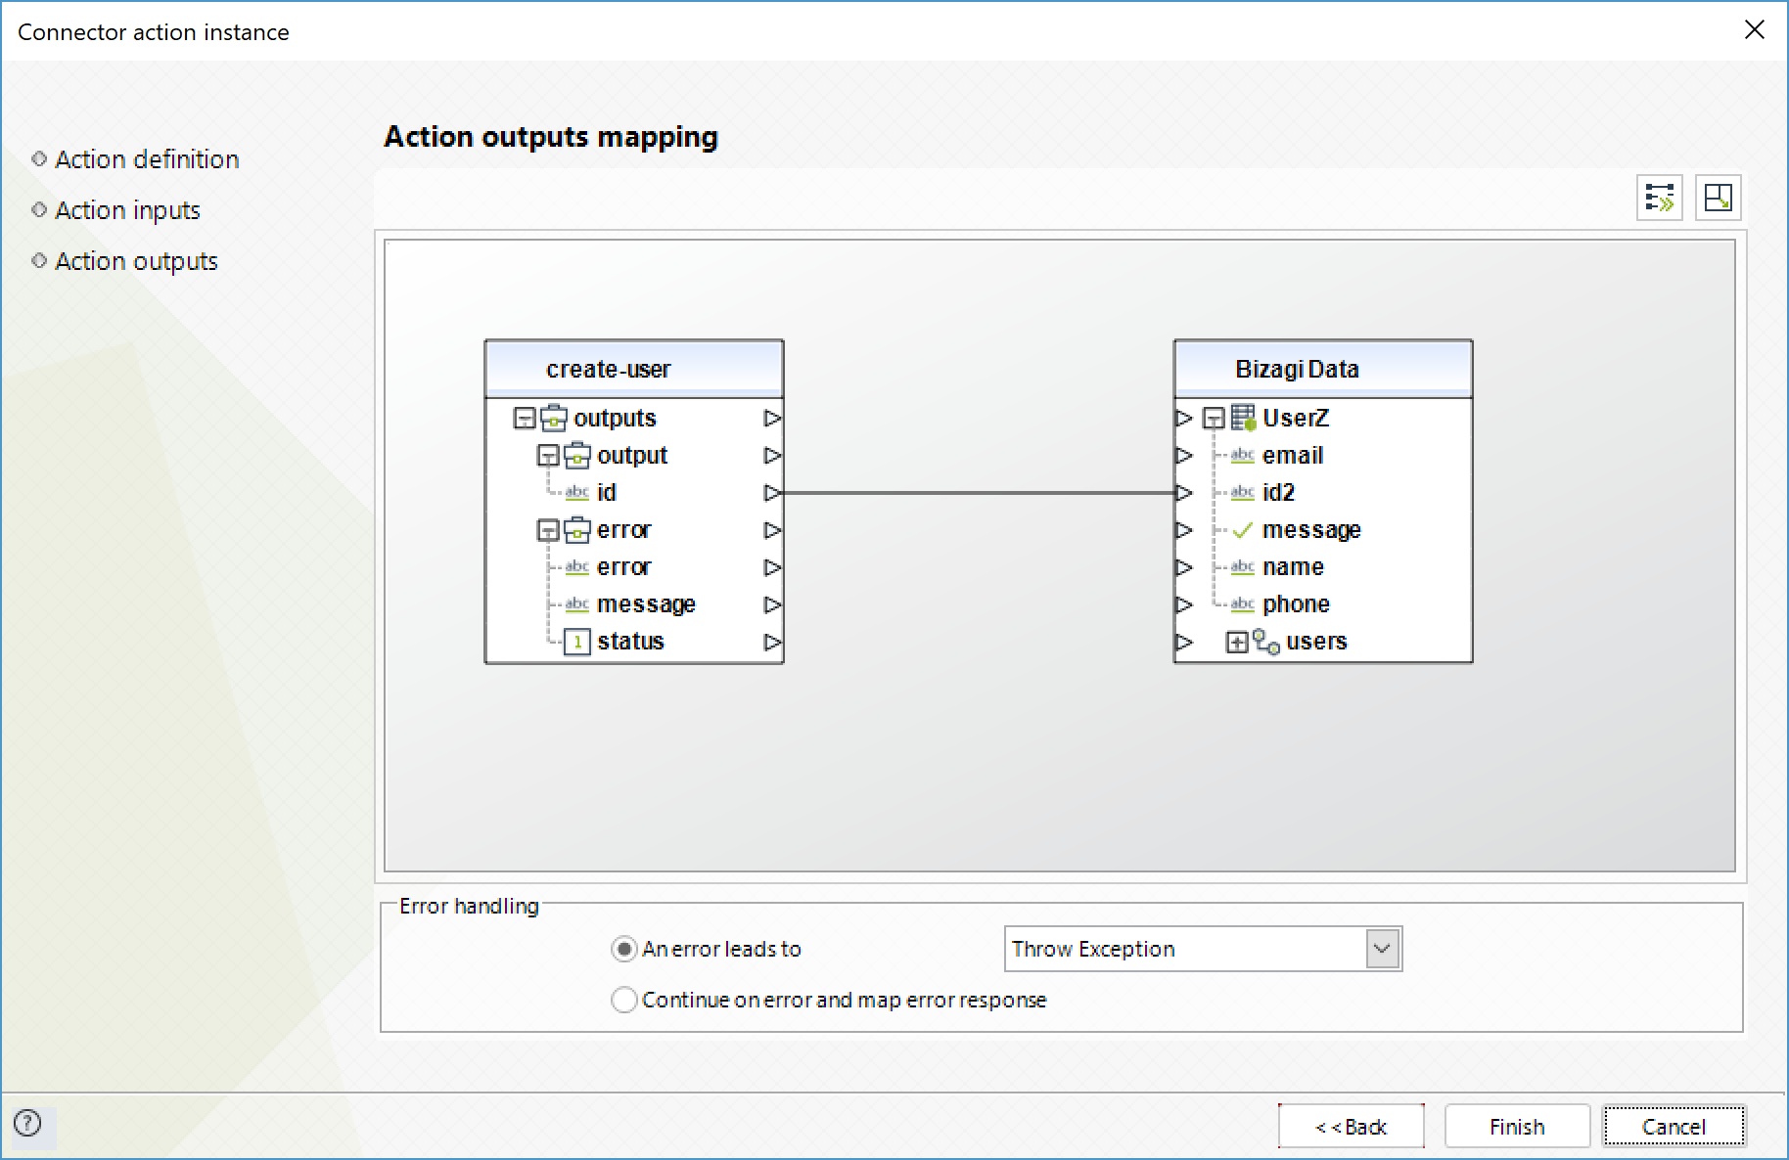Collapse the UserZ tree node
Image resolution: width=1789 pixels, height=1160 pixels.
[x=1214, y=419]
